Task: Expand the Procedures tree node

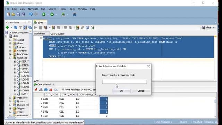Action: tap(10, 54)
